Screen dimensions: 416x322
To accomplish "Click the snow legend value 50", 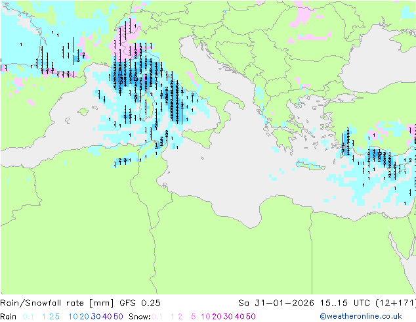I will (251, 317).
